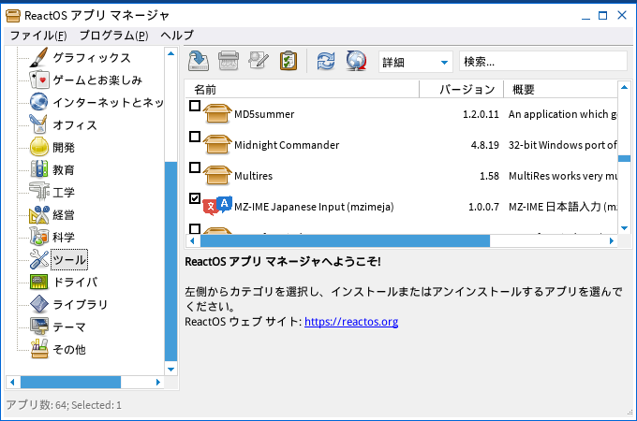
Task: Open the プログラム(P) menu
Action: click(x=113, y=36)
